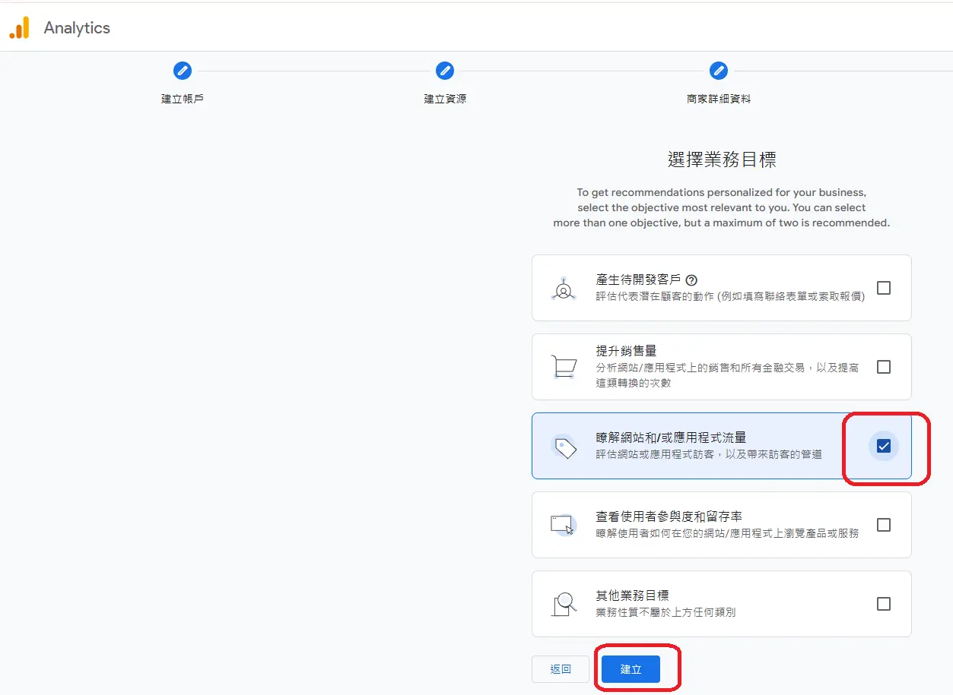Open the 商家詳細資料 step

718,100
